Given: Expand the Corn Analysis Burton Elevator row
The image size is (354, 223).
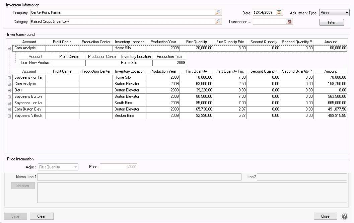Looking at the screenshot, I should 9,84.
